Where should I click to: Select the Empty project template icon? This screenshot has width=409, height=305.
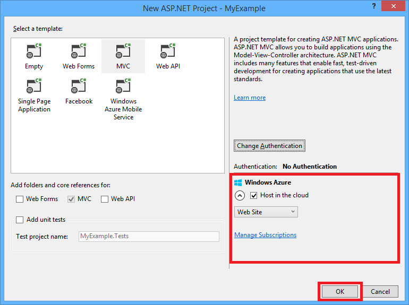click(34, 51)
